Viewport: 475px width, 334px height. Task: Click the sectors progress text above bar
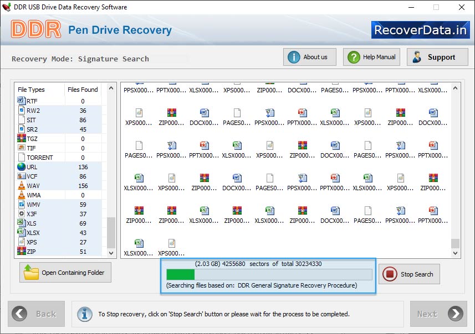point(258,264)
